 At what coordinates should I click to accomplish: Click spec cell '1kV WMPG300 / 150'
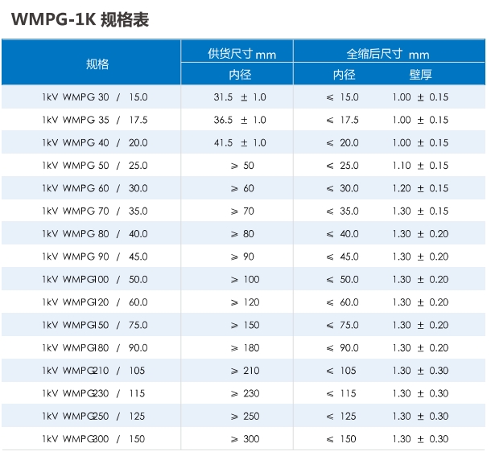[93, 439]
